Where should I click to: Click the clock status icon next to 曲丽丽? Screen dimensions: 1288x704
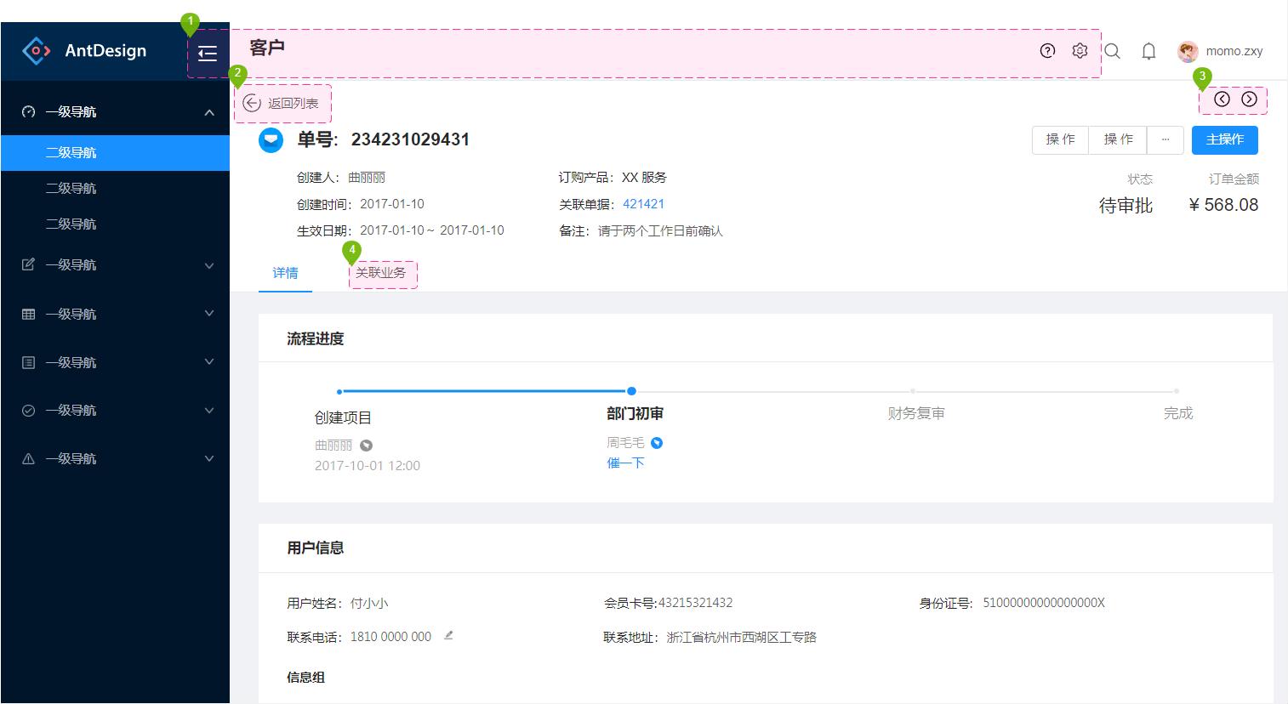364,444
